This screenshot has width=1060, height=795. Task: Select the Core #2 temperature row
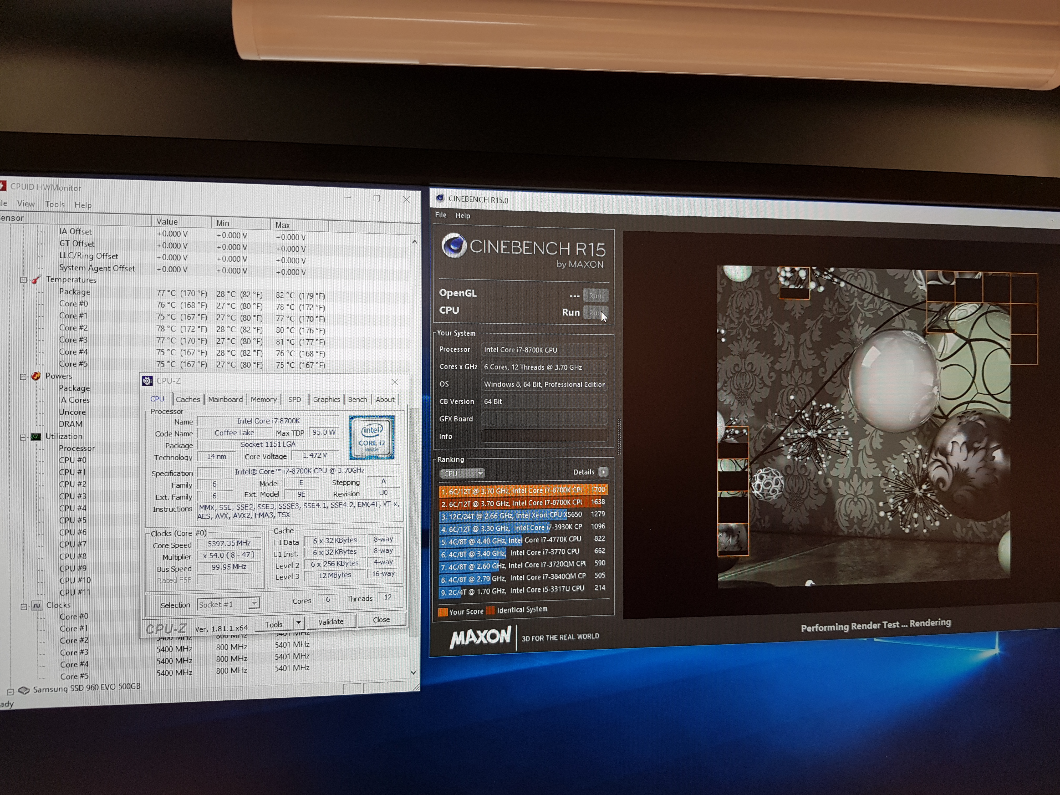click(192, 329)
